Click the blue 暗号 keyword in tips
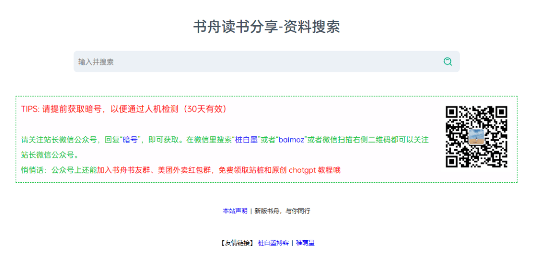535x264 pixels. coord(130,140)
